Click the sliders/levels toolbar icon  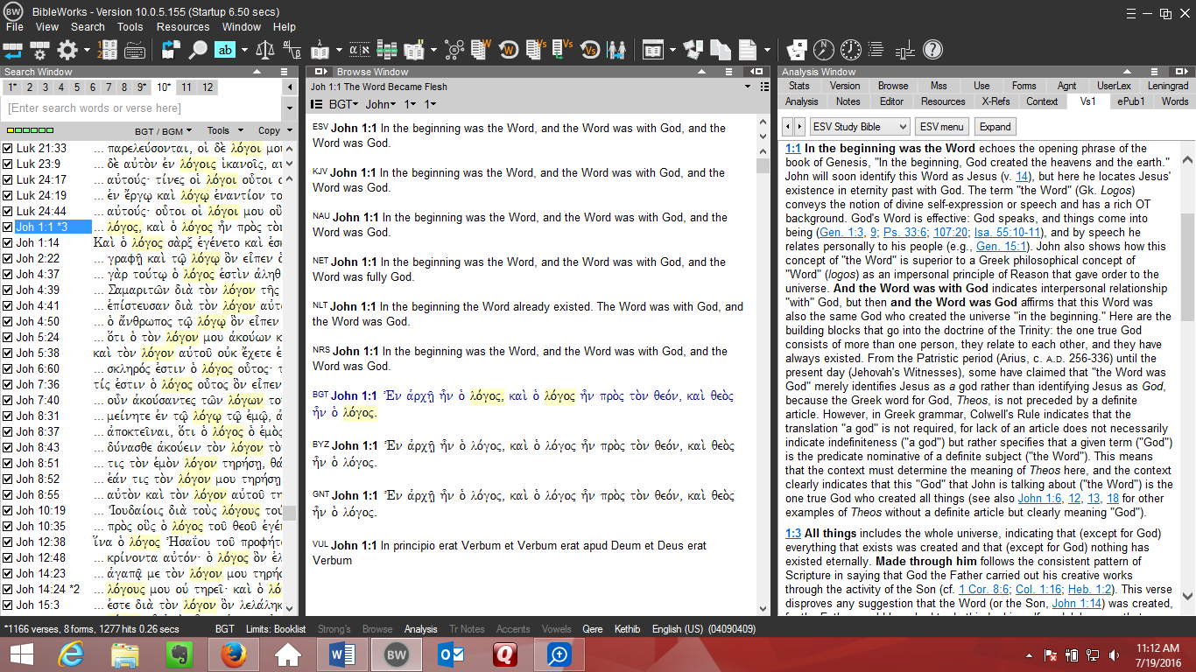pyautogui.click(x=906, y=50)
